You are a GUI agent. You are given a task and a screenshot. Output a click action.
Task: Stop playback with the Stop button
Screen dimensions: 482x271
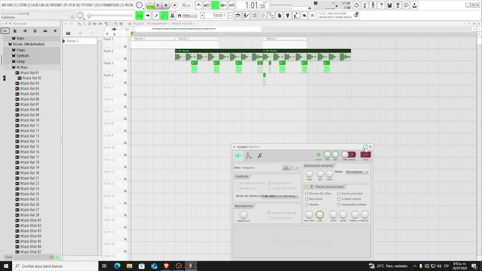(x=166, y=5)
